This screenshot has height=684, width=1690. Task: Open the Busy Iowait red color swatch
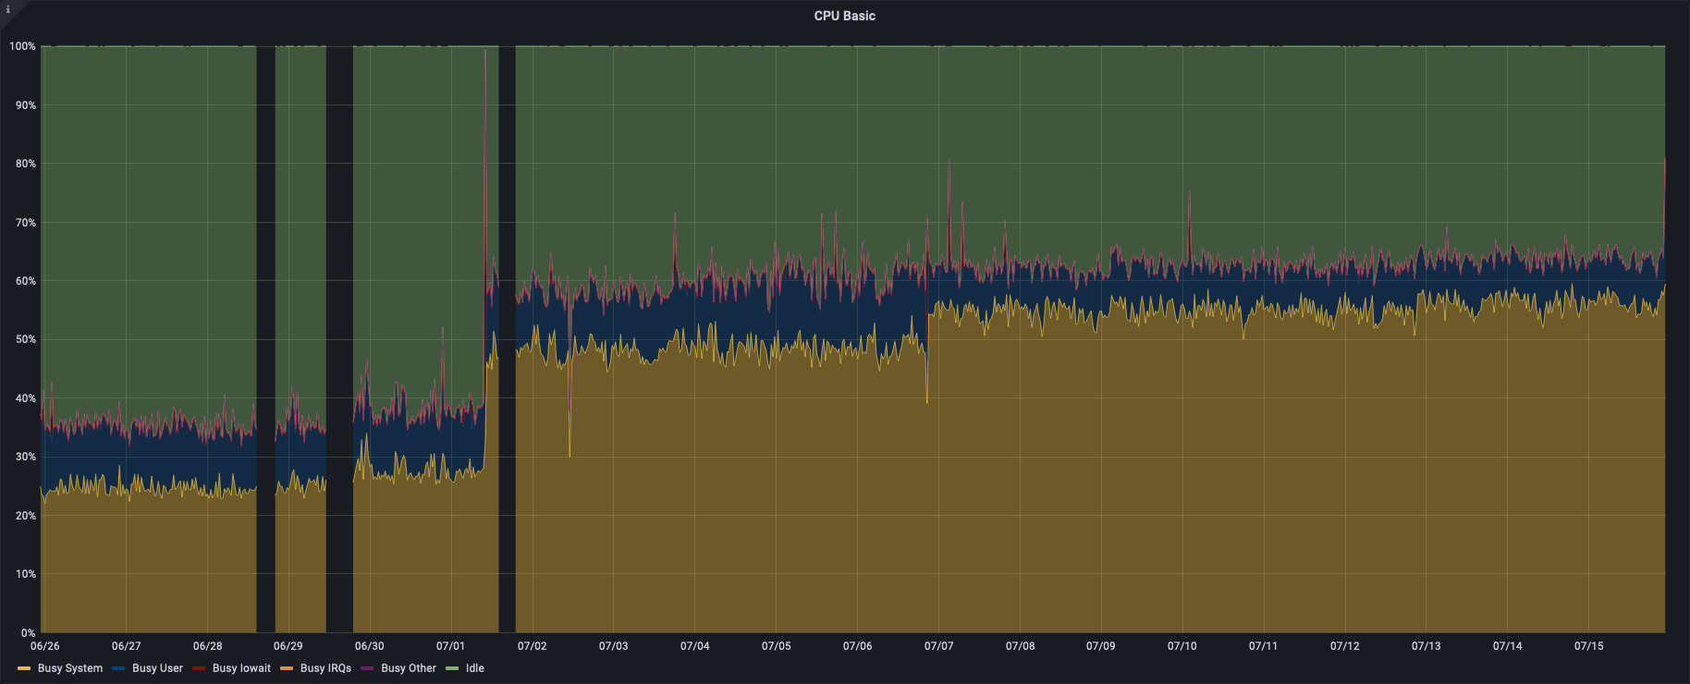(199, 668)
